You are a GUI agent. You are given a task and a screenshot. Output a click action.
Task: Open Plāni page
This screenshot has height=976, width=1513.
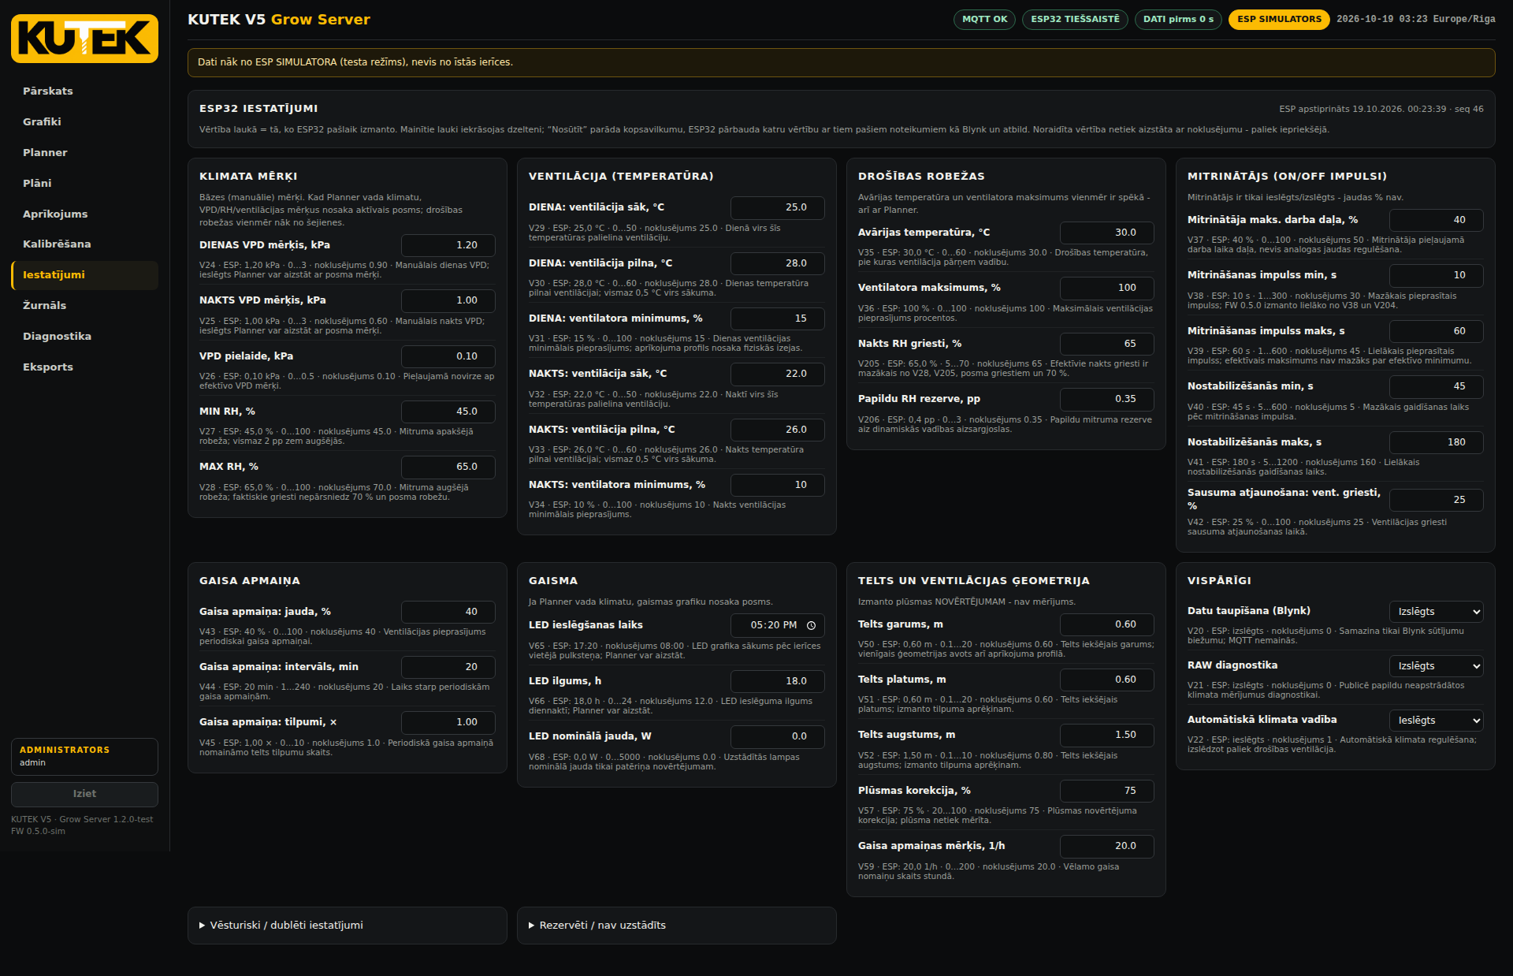coord(84,184)
